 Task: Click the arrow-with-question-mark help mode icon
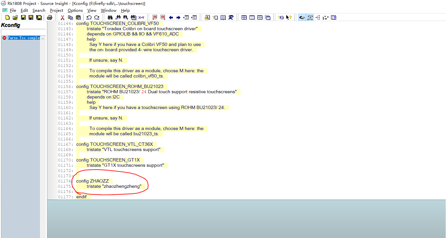(289, 17)
